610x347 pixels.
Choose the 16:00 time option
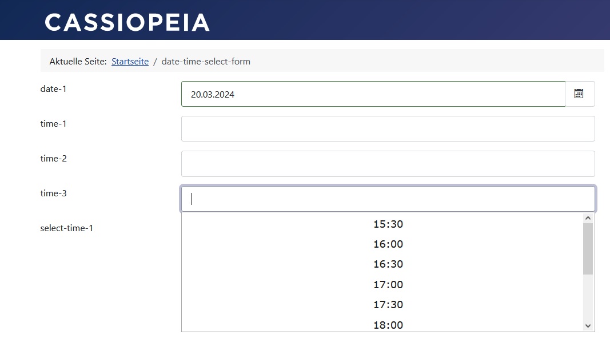[x=388, y=244]
